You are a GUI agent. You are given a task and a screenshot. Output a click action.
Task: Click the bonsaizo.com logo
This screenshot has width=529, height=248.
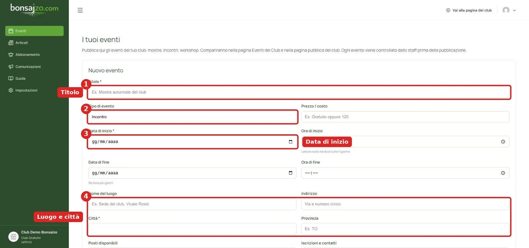pyautogui.click(x=34, y=9)
